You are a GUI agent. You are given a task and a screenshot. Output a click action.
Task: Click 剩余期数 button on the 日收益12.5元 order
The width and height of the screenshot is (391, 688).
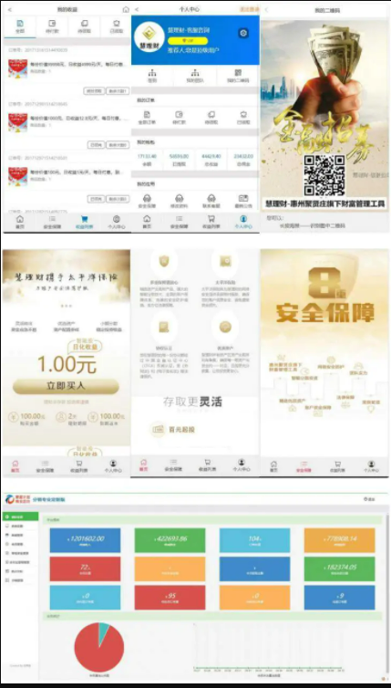click(x=118, y=145)
